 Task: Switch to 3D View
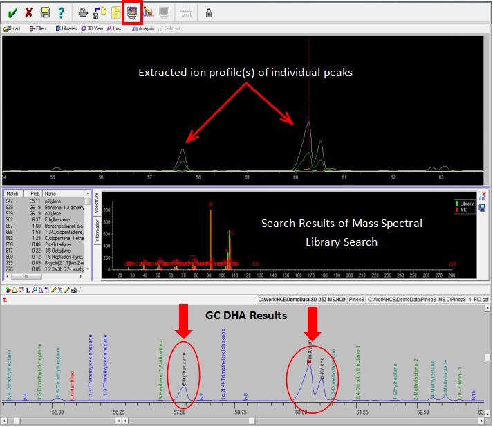(x=92, y=28)
